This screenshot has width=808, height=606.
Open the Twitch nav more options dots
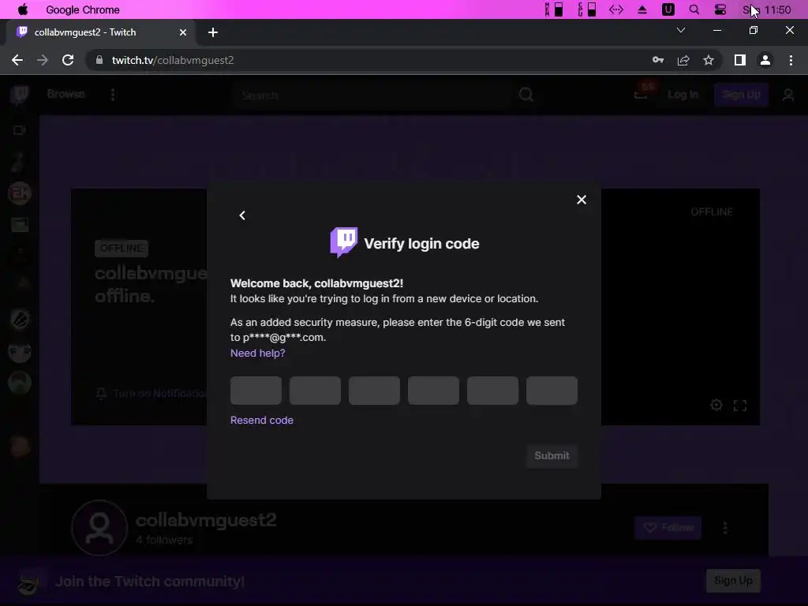(113, 95)
